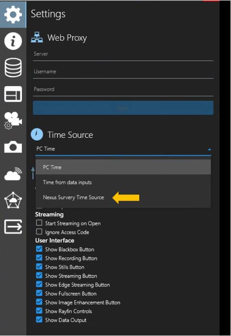
Task: Uncheck Show Rayfin Controls
Action: (39, 311)
